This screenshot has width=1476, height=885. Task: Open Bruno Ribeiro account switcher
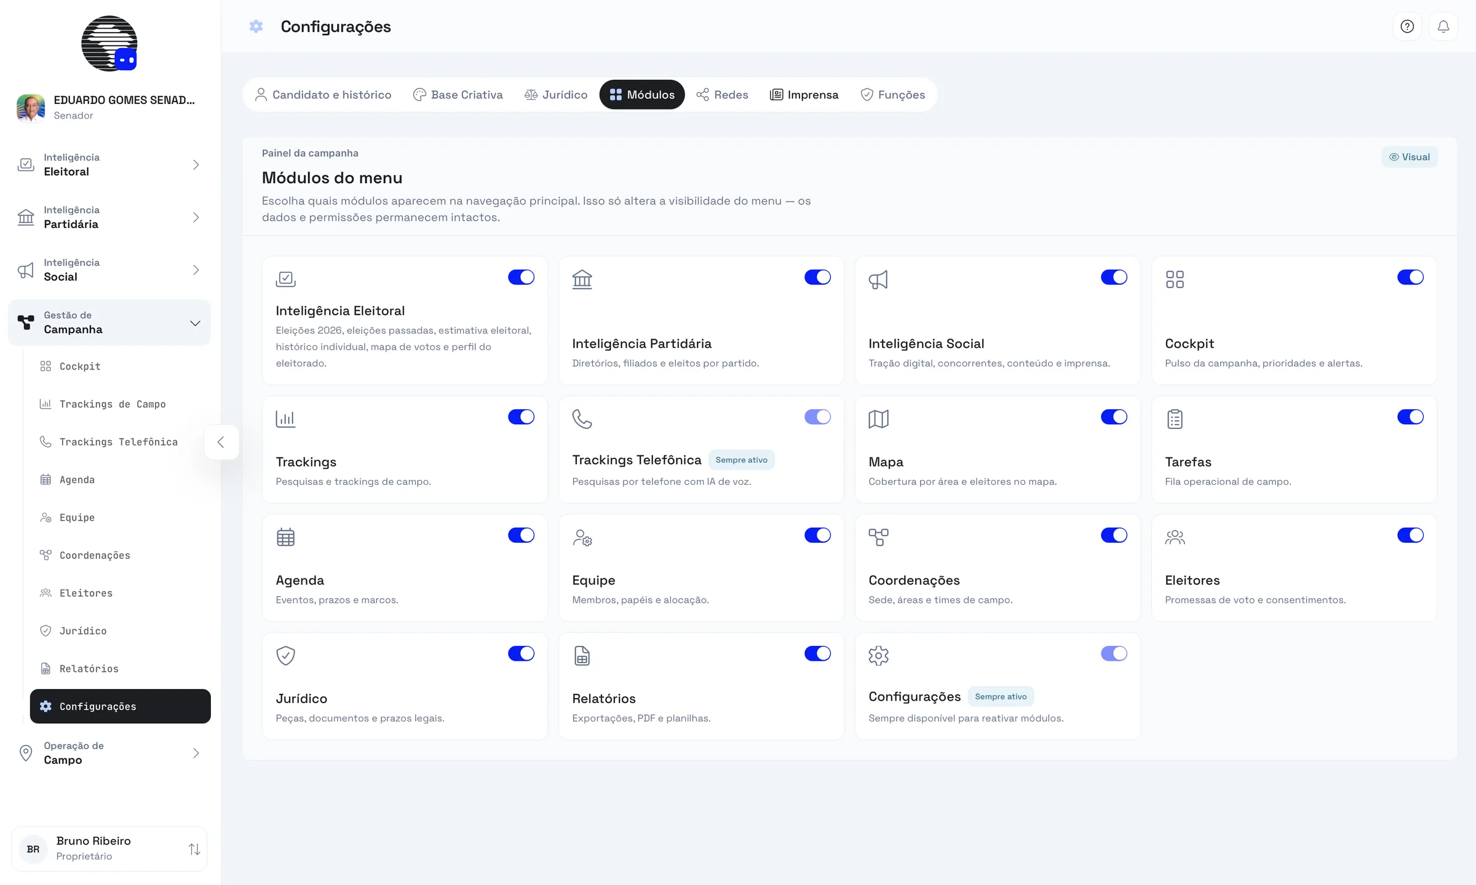(x=109, y=849)
